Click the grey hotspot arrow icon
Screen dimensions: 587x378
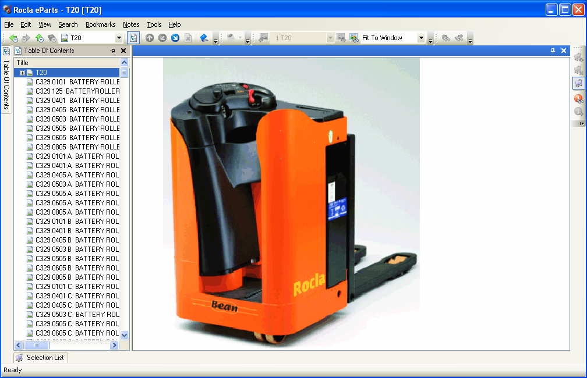point(579,112)
